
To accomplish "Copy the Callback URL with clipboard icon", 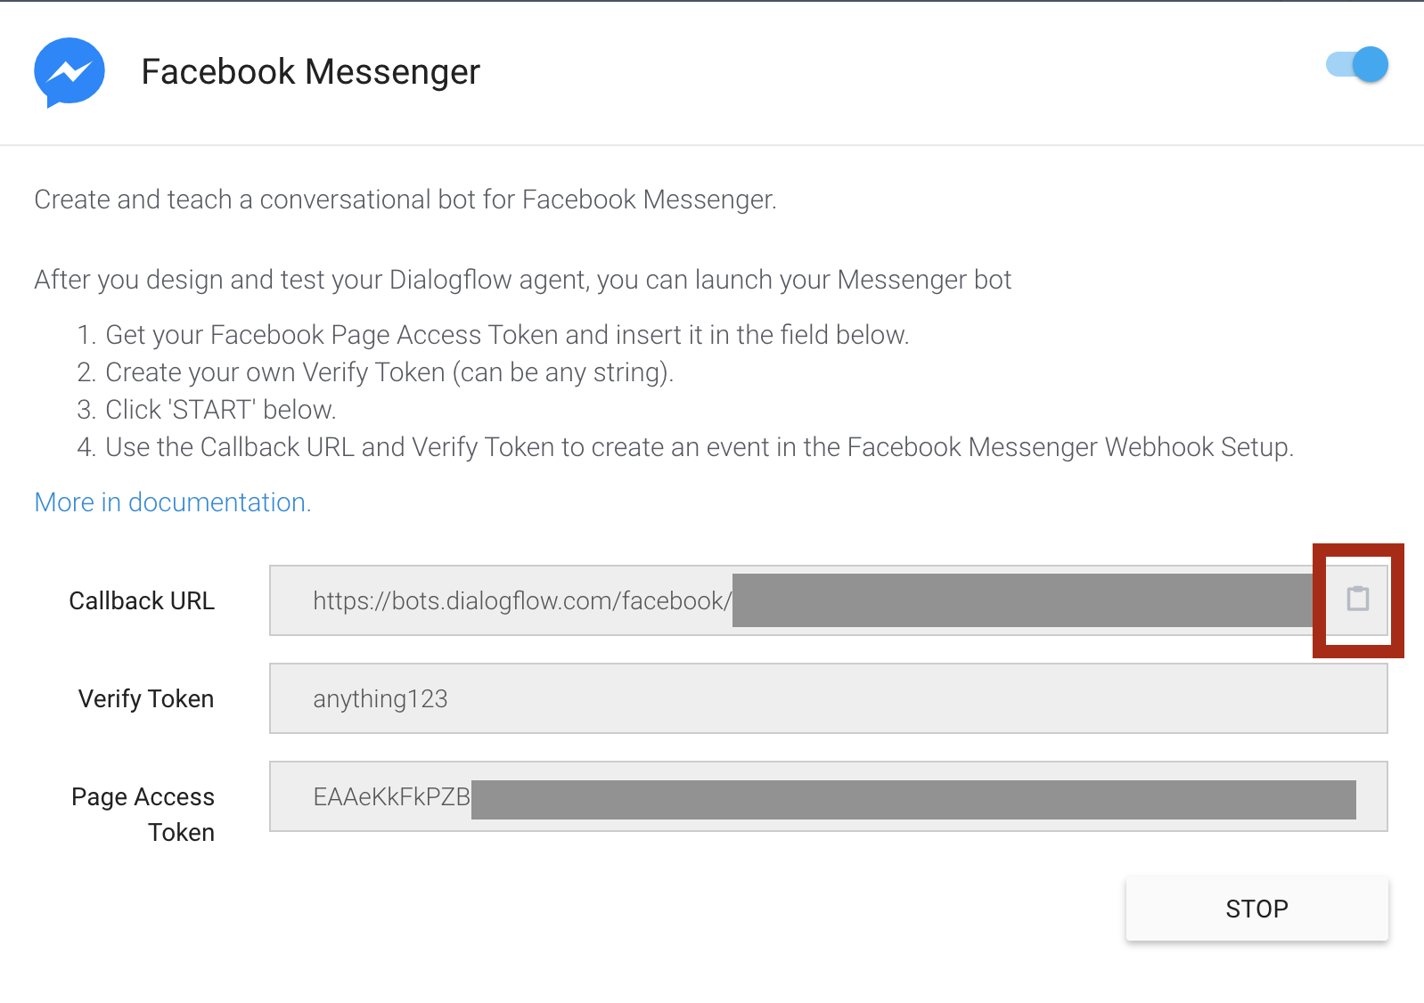I will point(1357,599).
